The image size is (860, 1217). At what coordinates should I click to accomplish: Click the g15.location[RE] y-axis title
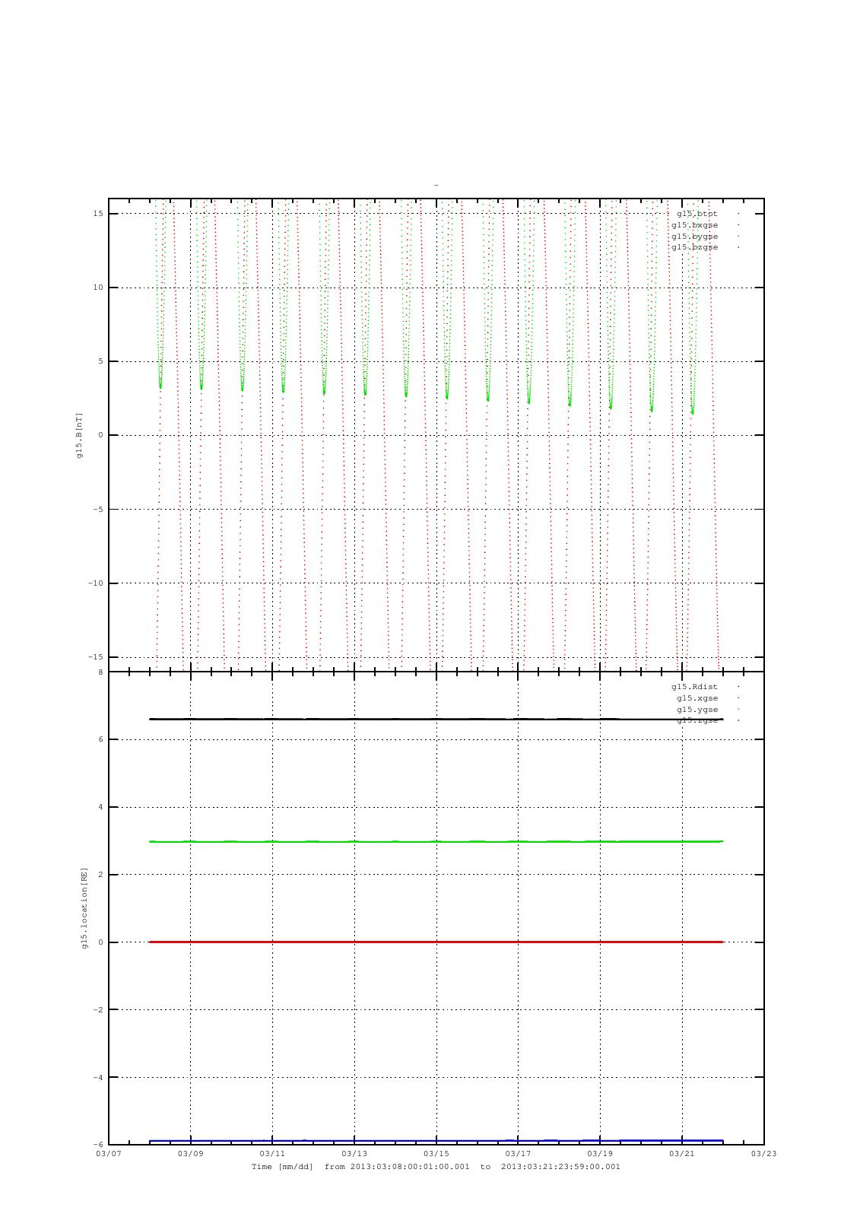tap(85, 907)
